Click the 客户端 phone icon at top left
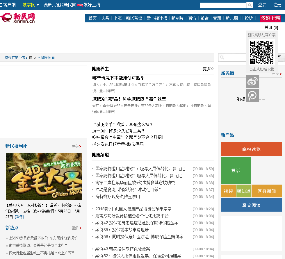The height and width of the screenshot is (259, 285). pyautogui.click(x=1, y=5)
